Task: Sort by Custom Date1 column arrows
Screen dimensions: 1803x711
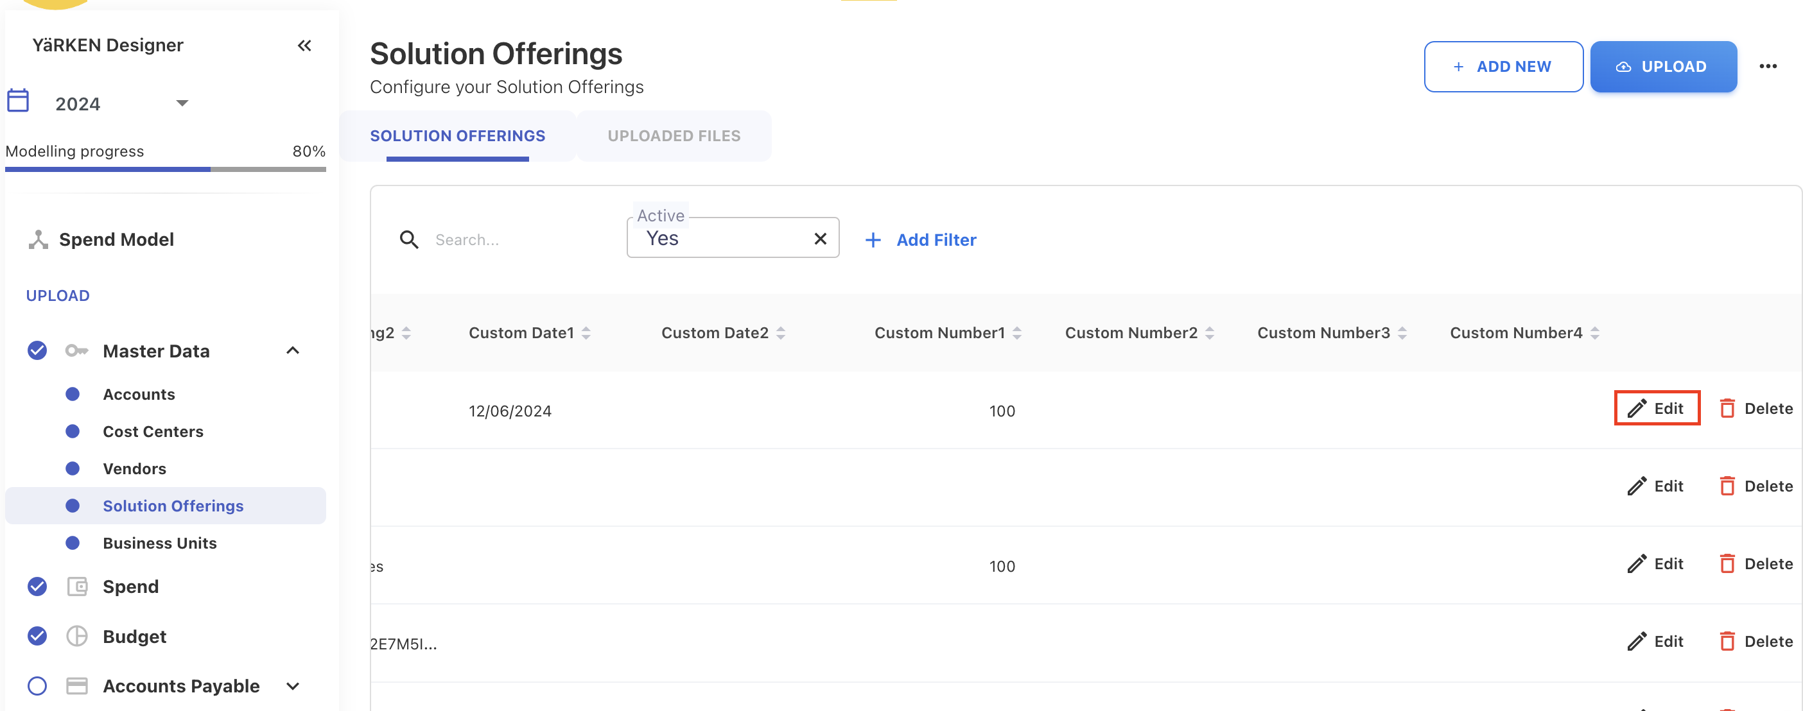Action: [x=586, y=333]
